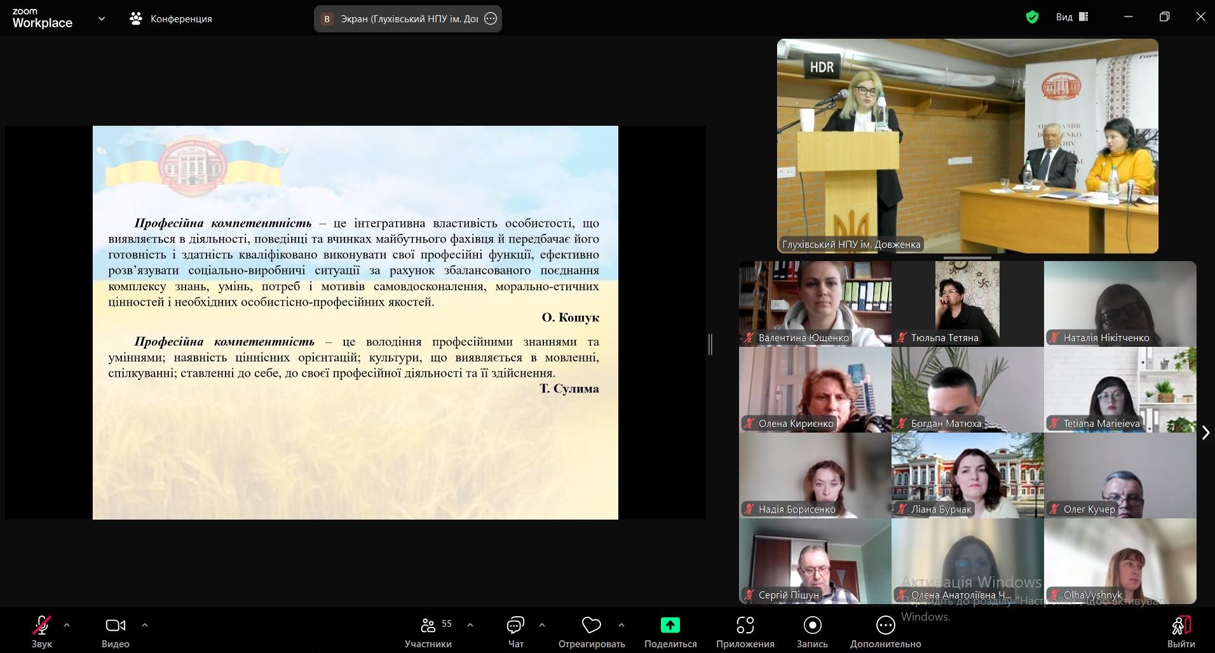This screenshot has width=1215, height=653.
Task: Click the React heart icon
Action: coord(591,626)
